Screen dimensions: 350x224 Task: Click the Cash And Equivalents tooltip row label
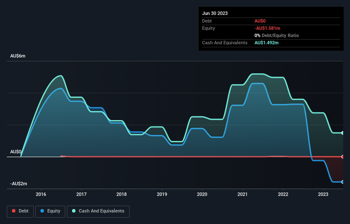coord(225,43)
